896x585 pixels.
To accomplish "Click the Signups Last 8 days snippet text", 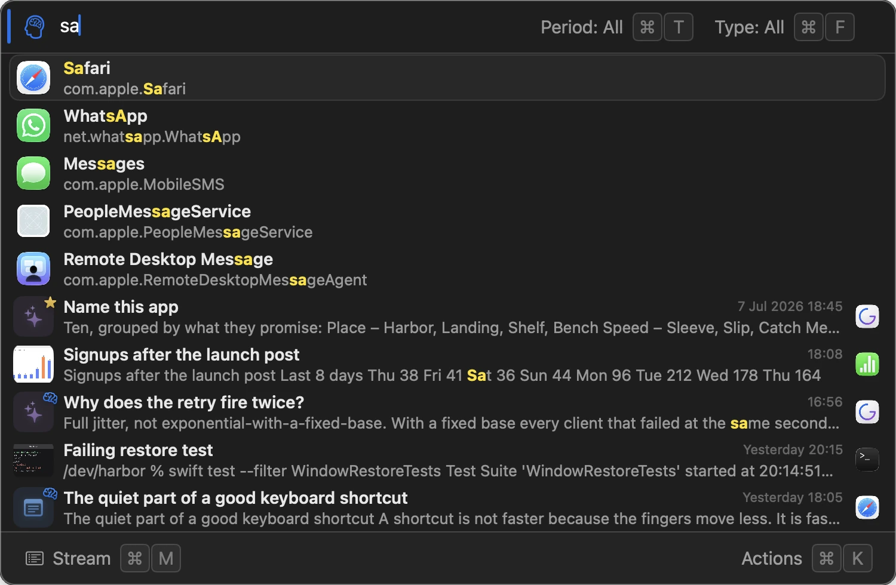I will 442,375.
